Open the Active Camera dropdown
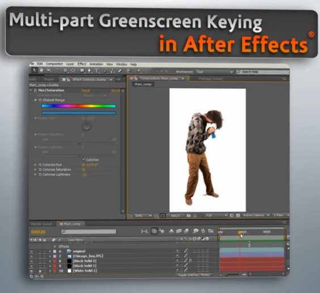320x293 pixels. click(256, 215)
